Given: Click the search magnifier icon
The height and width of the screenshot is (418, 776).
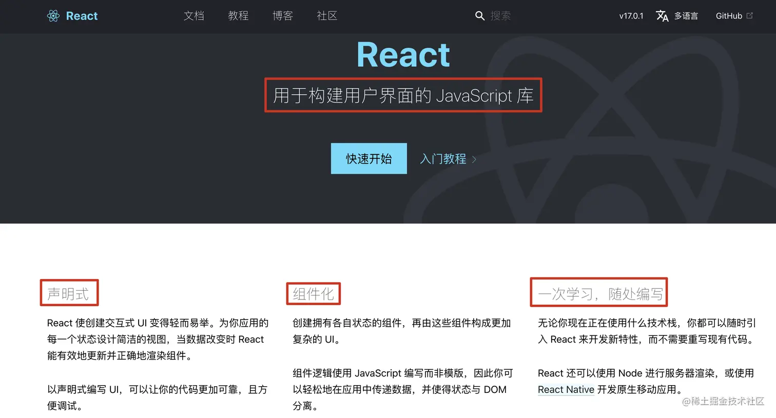Looking at the screenshot, I should pos(480,16).
